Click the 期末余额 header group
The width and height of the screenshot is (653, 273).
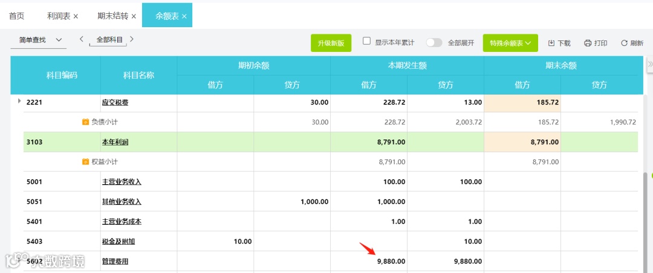(x=561, y=65)
